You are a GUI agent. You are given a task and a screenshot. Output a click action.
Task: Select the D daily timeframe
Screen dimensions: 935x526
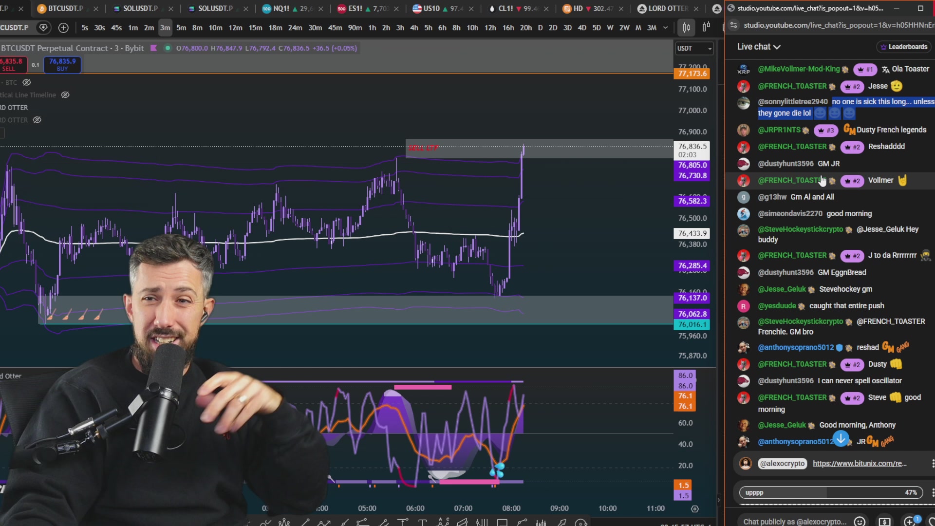(540, 28)
